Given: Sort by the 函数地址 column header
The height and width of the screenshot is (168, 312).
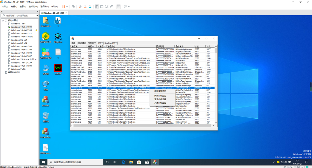Looking at the screenshot, I should pyautogui.click(x=165, y=46).
